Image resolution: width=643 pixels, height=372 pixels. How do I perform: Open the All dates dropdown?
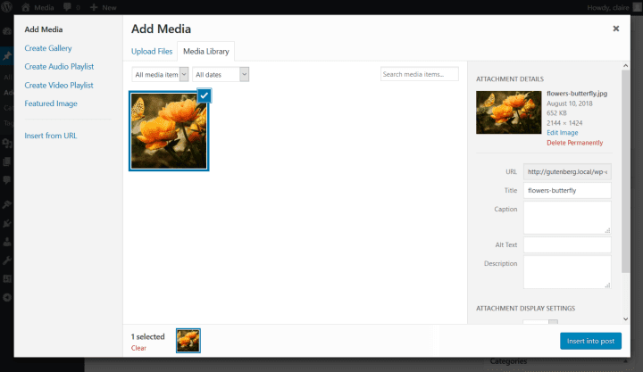[221, 75]
